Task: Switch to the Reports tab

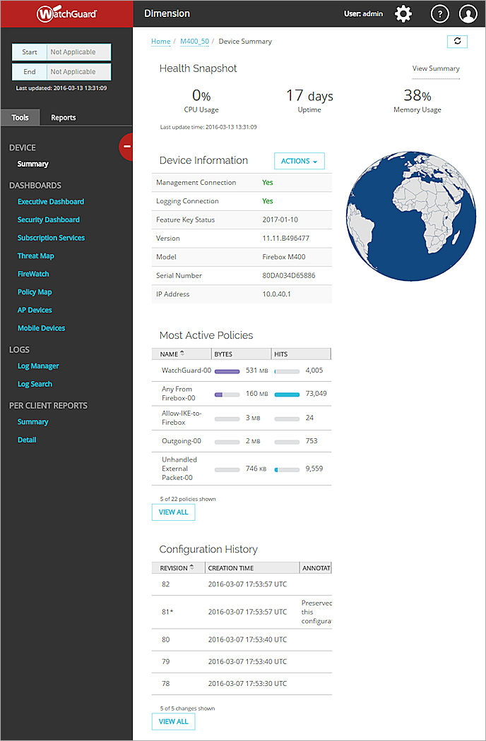Action: tap(63, 118)
